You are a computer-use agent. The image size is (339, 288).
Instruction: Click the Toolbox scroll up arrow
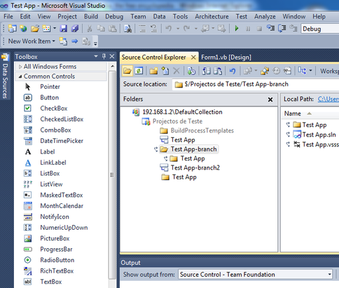click(113, 66)
